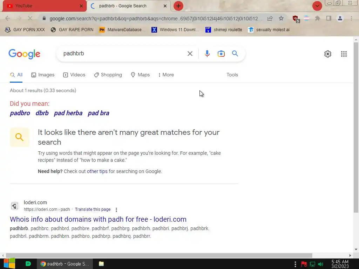The image size is (359, 269).
Task: Search instead for dbrb
Action: point(42,113)
